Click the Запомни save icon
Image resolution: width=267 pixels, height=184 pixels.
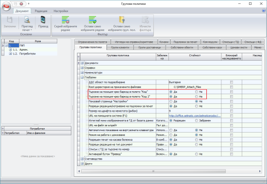(10, 20)
